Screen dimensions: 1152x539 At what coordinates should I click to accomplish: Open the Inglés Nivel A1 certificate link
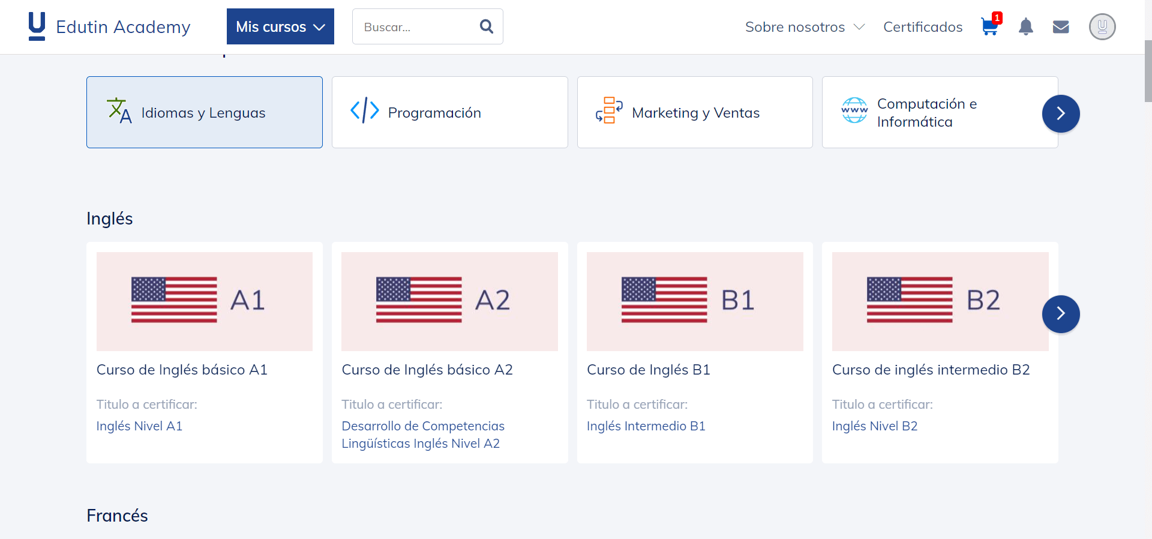coord(139,426)
